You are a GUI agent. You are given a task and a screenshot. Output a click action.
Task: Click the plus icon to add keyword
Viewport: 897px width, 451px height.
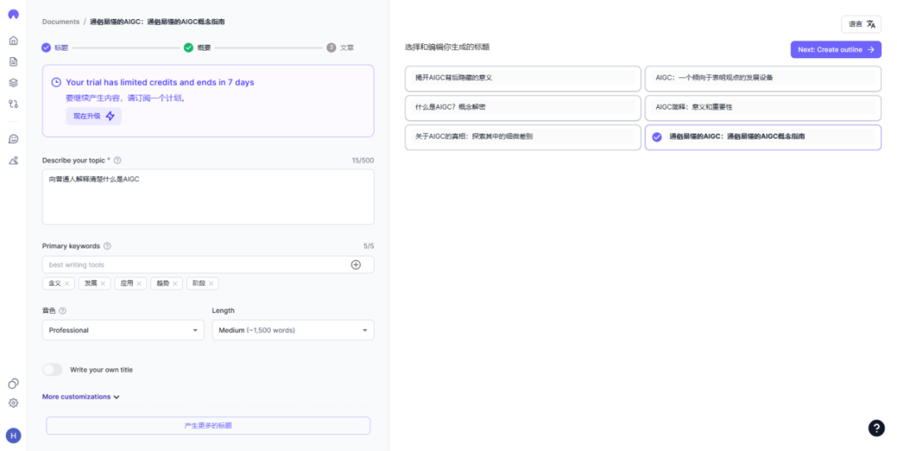(355, 265)
